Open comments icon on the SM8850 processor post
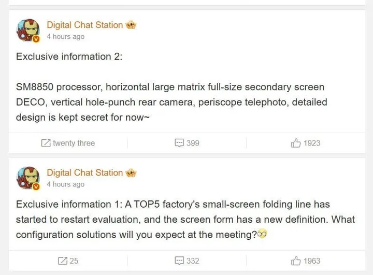The image size is (373, 275). click(179, 143)
